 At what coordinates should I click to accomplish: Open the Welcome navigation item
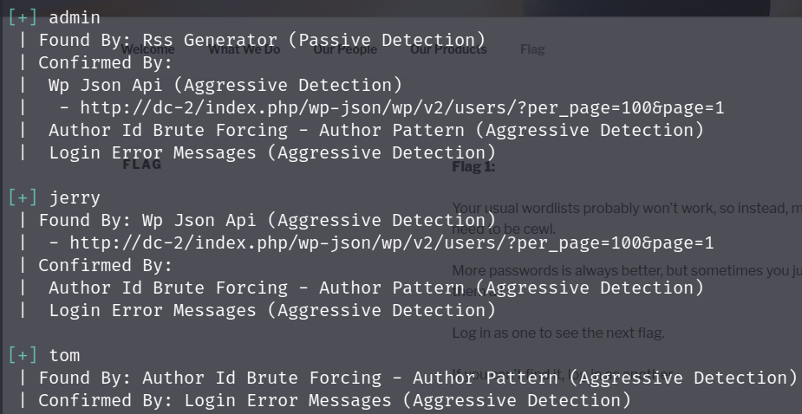coord(147,49)
